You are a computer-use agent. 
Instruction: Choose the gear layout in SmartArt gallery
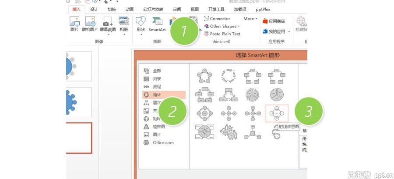tap(229, 132)
